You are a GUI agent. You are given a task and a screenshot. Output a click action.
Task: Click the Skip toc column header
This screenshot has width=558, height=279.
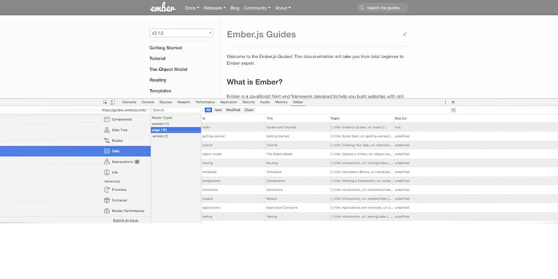coord(401,118)
